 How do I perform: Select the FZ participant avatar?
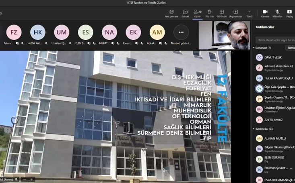[x=14, y=33]
